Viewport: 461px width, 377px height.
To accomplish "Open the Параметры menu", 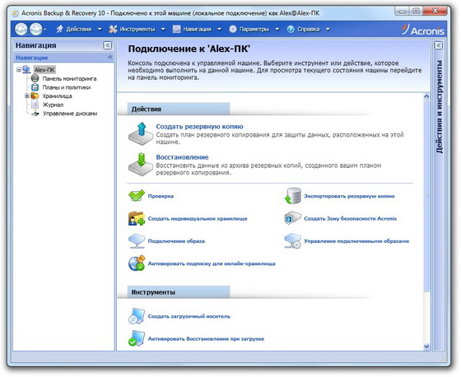I will pos(254,29).
